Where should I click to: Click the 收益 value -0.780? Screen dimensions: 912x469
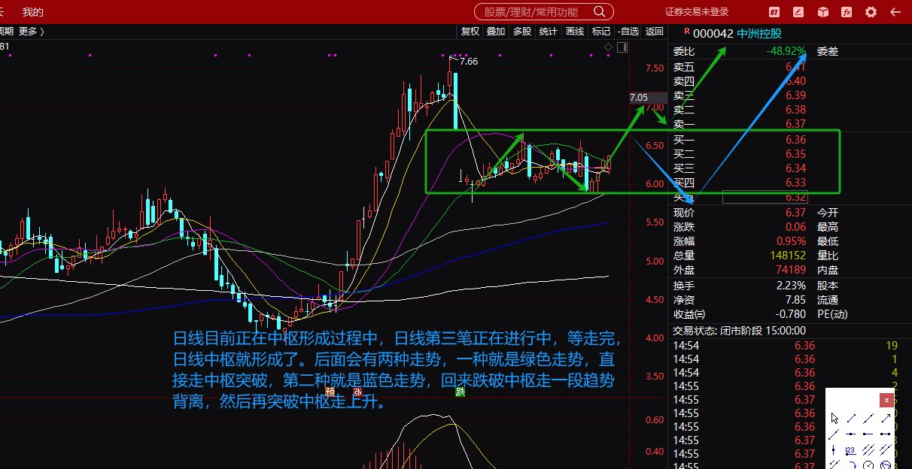[792, 314]
